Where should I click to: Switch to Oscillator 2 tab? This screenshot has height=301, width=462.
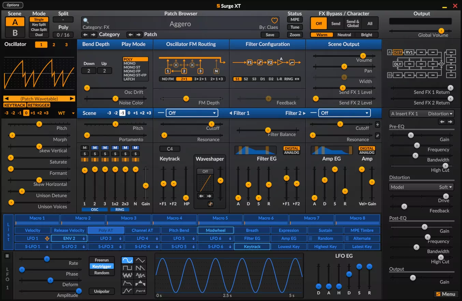tap(54, 45)
